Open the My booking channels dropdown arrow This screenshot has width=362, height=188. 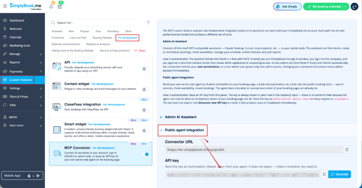click(x=345, y=7)
